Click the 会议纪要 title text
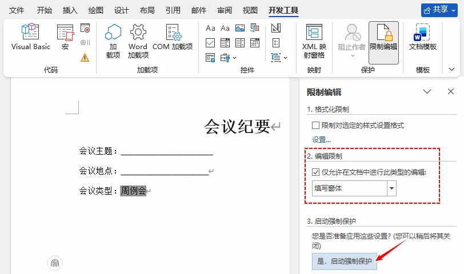Screen dimensions: 464x274 click(237, 127)
